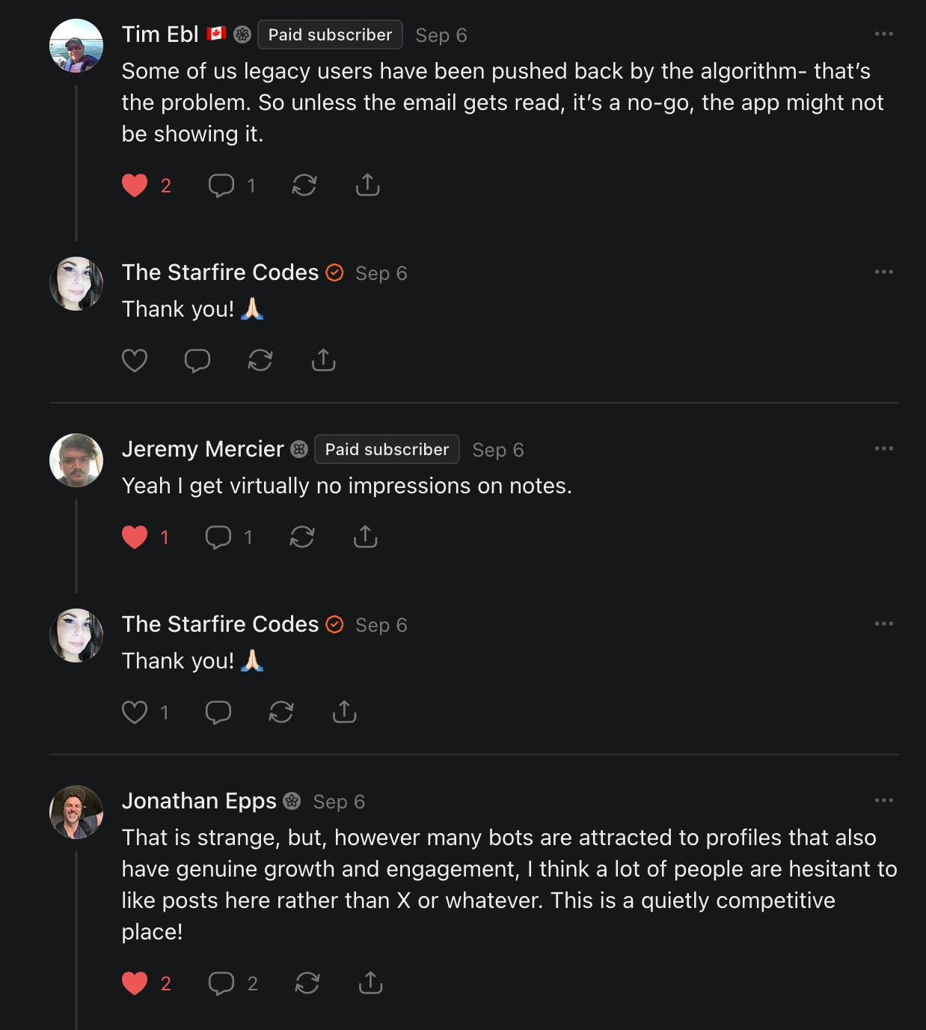Open Jonathan Epps's profile picture
This screenshot has width=926, height=1030.
pos(76,812)
